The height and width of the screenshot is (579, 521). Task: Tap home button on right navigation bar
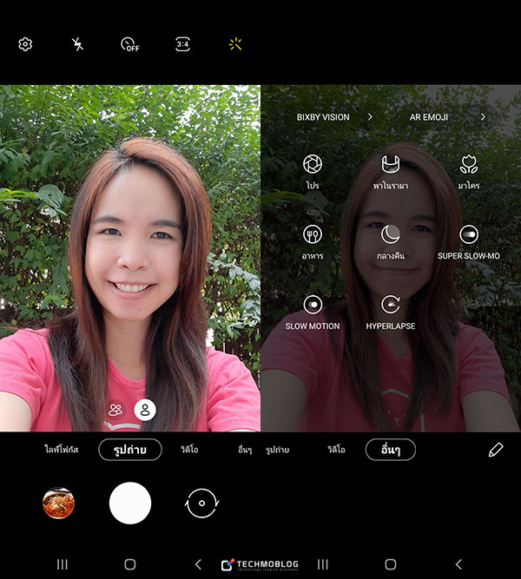(x=391, y=564)
